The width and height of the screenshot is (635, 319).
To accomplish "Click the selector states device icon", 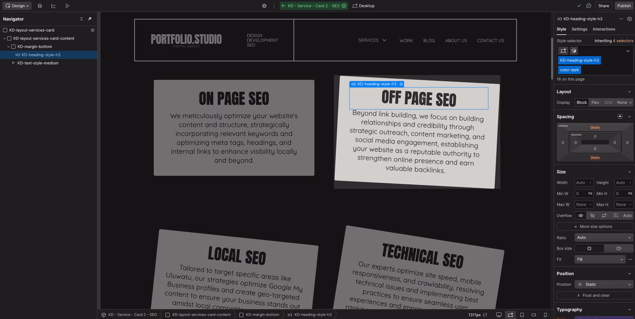I will [x=563, y=51].
